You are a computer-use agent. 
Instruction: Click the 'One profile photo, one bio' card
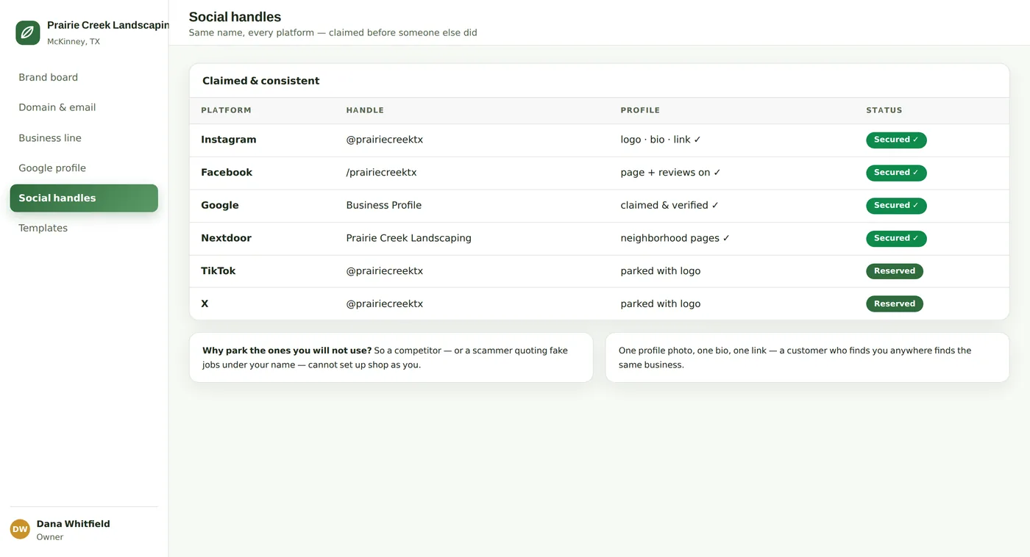point(807,358)
